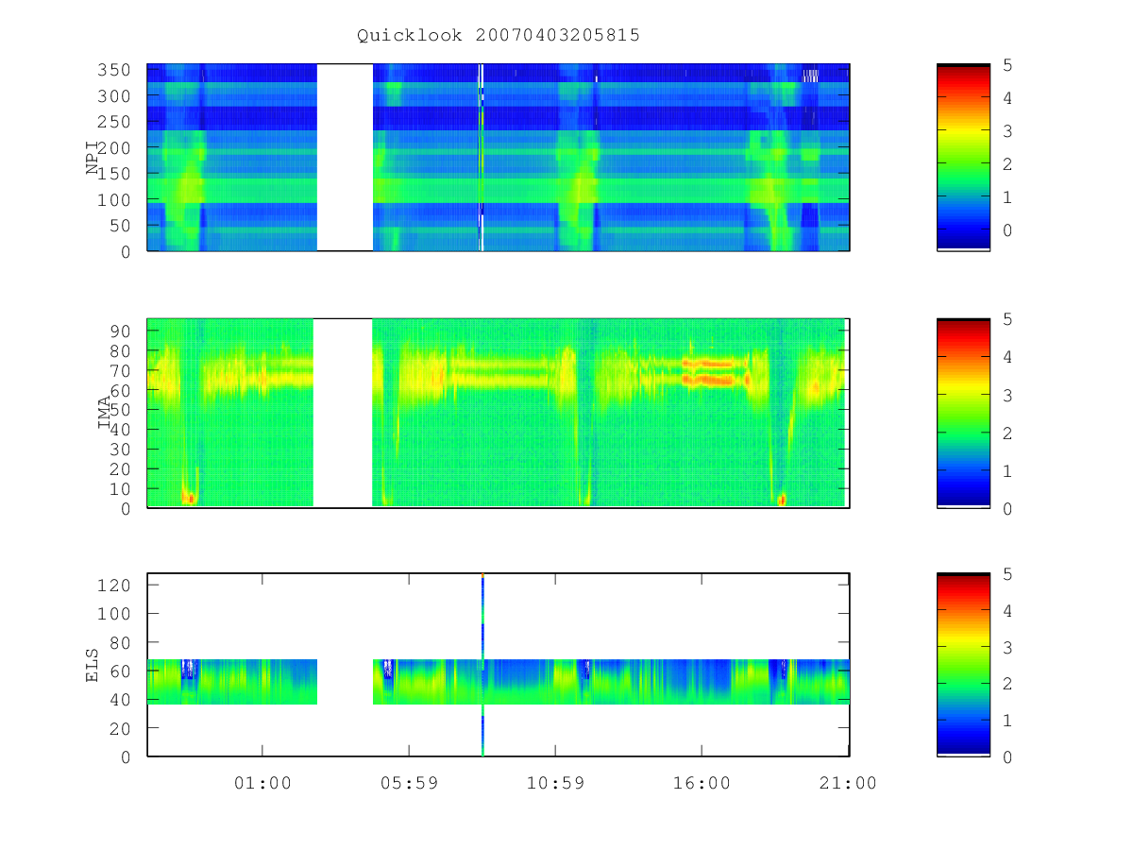Viewport: 1133px width, 850px height.
Task: Click the IMA spectrogram plot panel
Action: pos(499,413)
